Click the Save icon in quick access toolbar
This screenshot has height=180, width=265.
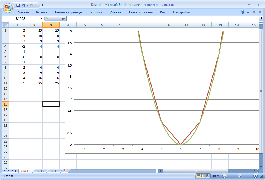pos(18,5)
